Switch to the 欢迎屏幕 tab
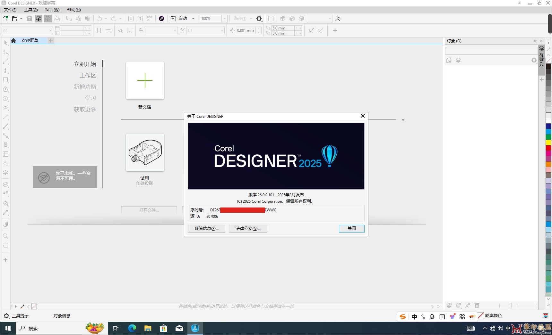The width and height of the screenshot is (552, 335). [30, 41]
